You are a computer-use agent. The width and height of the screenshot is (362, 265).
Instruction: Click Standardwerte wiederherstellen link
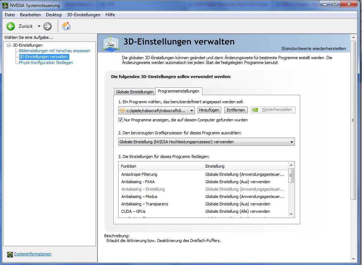[x=313, y=48]
